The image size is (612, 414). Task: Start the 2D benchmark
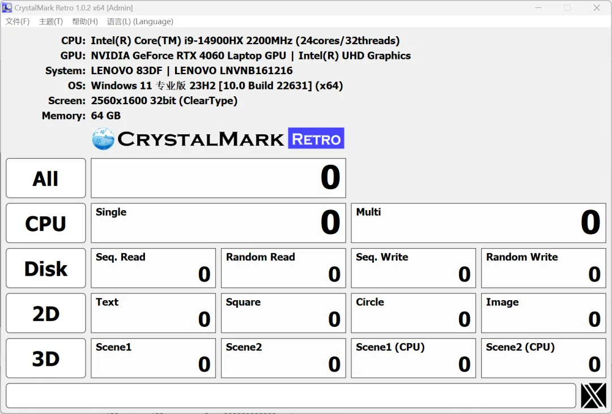(46, 313)
